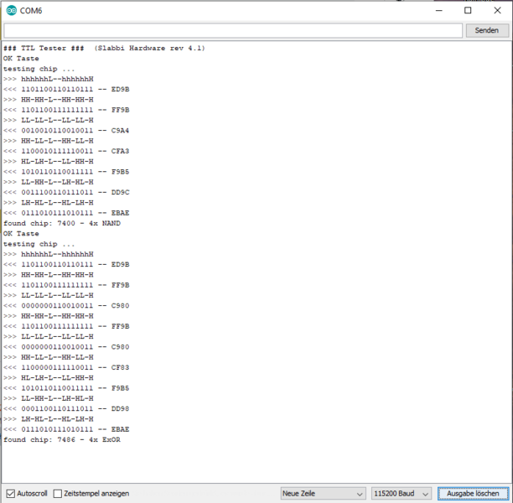The width and height of the screenshot is (513, 503).
Task: Minimize the COM6 window
Action: 439,10
